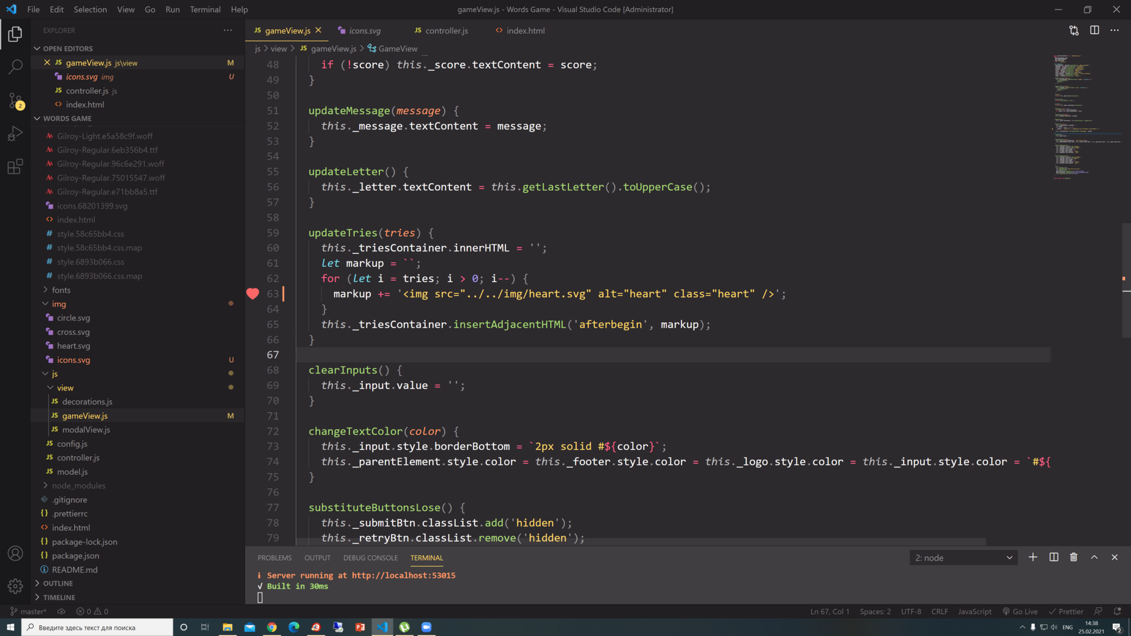1131x636 pixels.
Task: Click Go Live in the status bar
Action: click(1020, 611)
